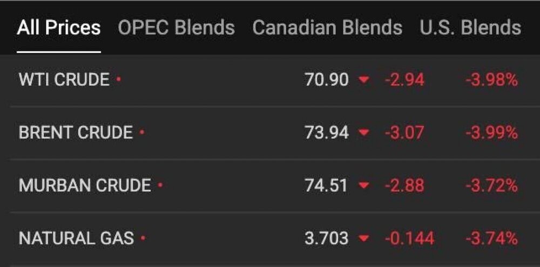
Task: Open the Murban Crude link
Action: pos(85,186)
